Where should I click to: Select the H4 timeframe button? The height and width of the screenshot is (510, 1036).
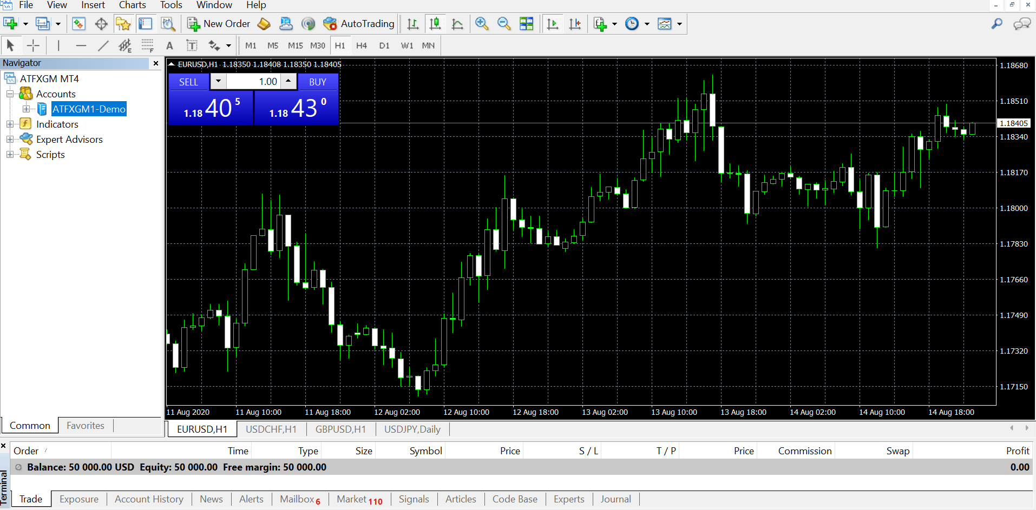click(x=362, y=46)
